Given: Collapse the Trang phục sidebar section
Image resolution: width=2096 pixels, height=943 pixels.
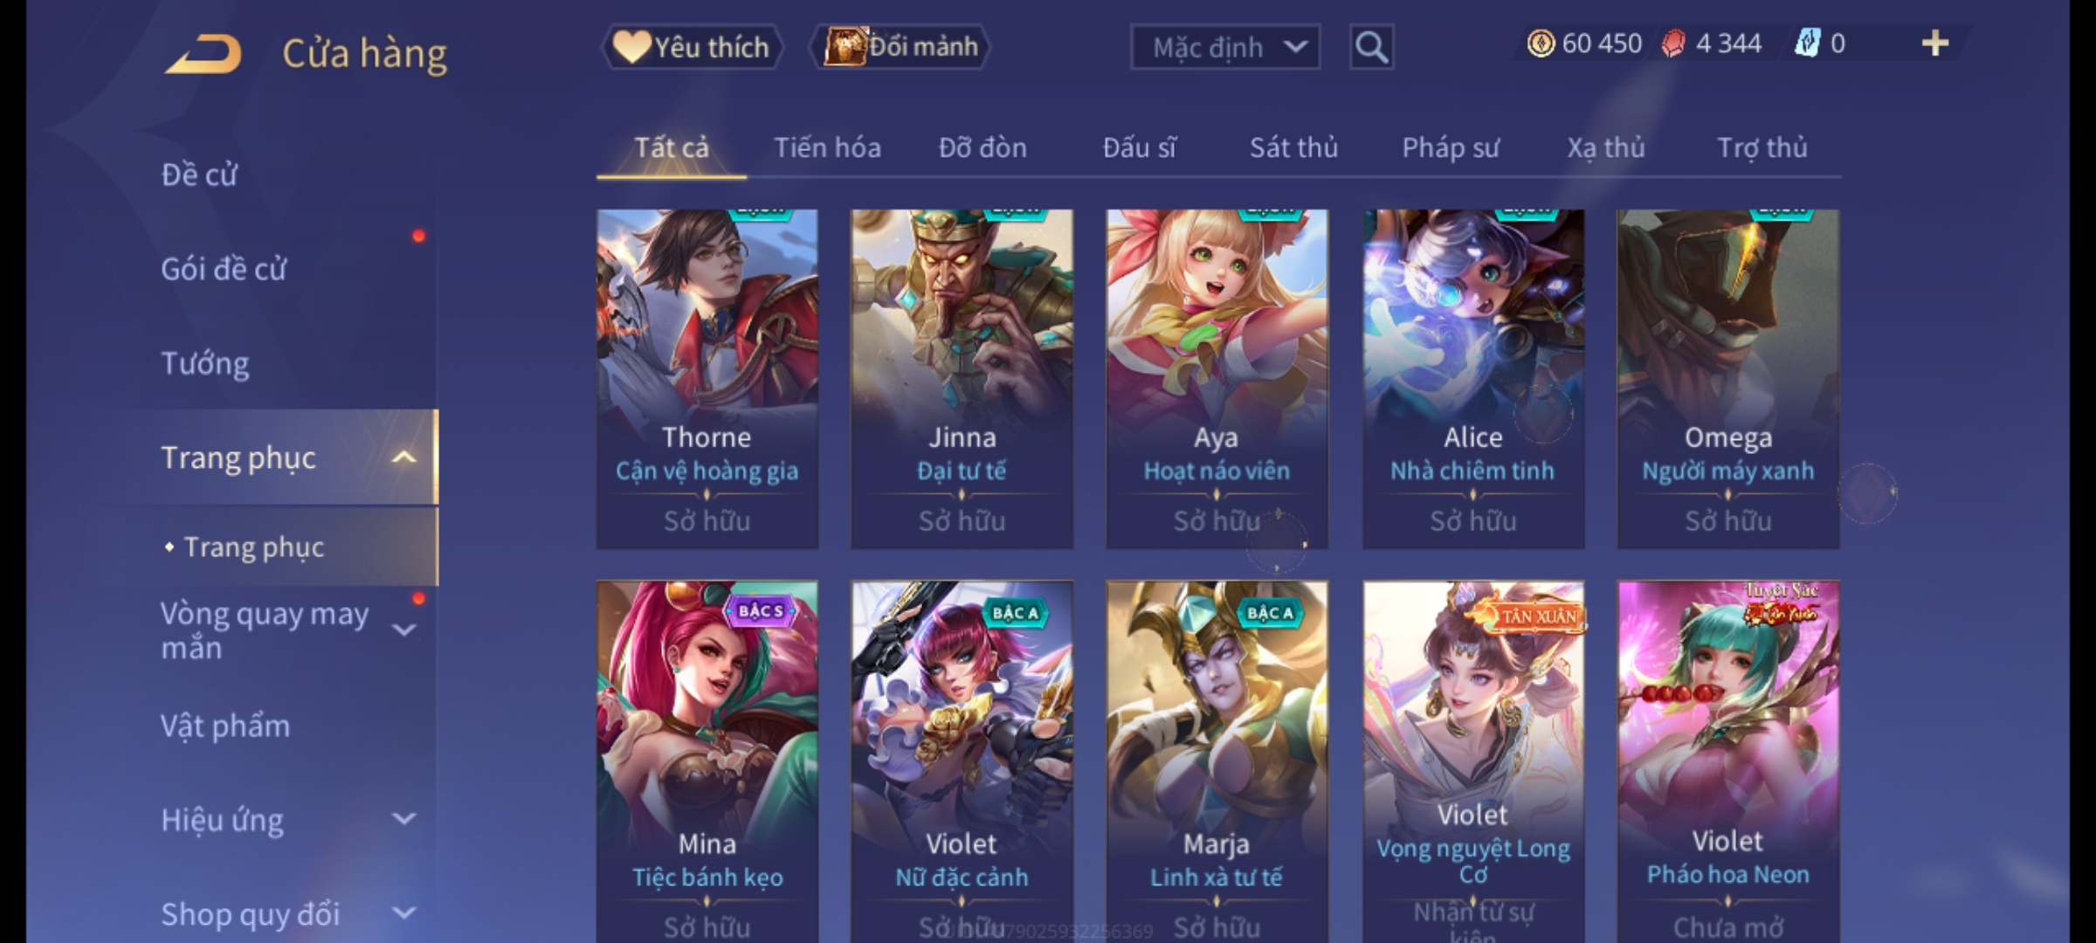Looking at the screenshot, I should coord(403,458).
